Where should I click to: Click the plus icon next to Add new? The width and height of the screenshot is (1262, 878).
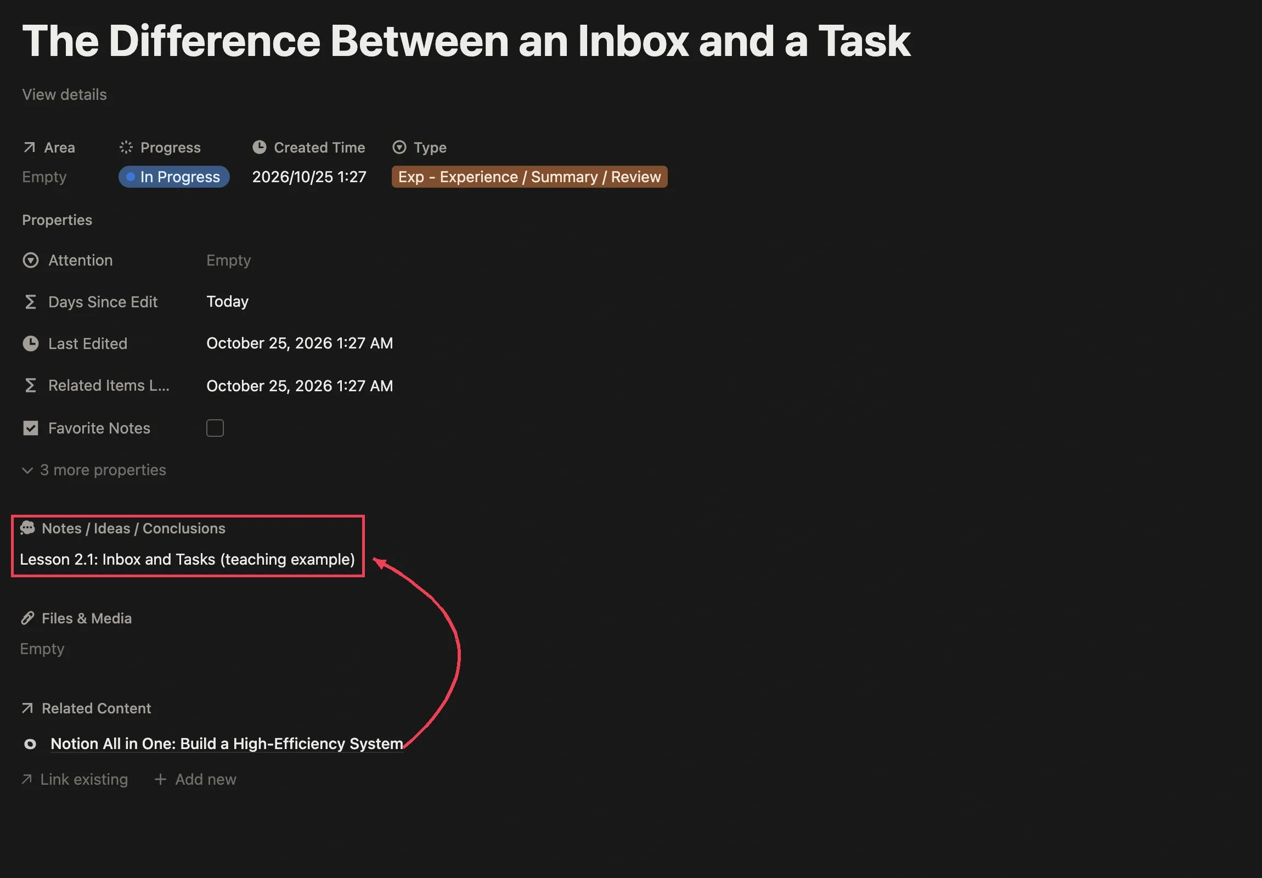(x=161, y=779)
